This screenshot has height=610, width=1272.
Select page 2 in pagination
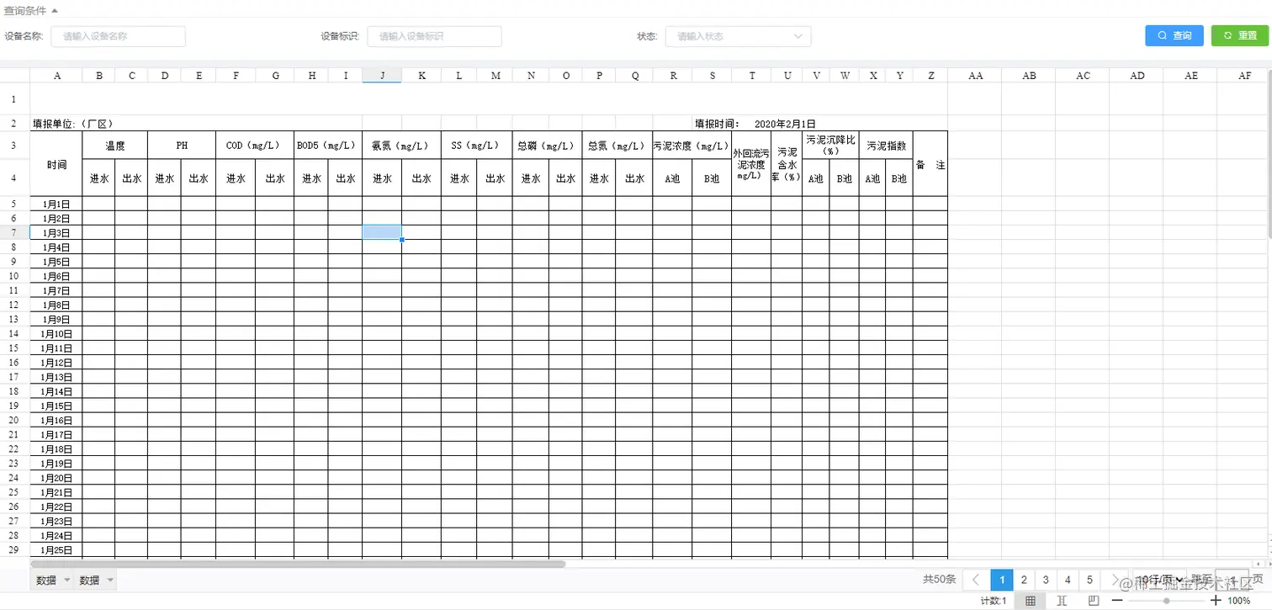1024,580
